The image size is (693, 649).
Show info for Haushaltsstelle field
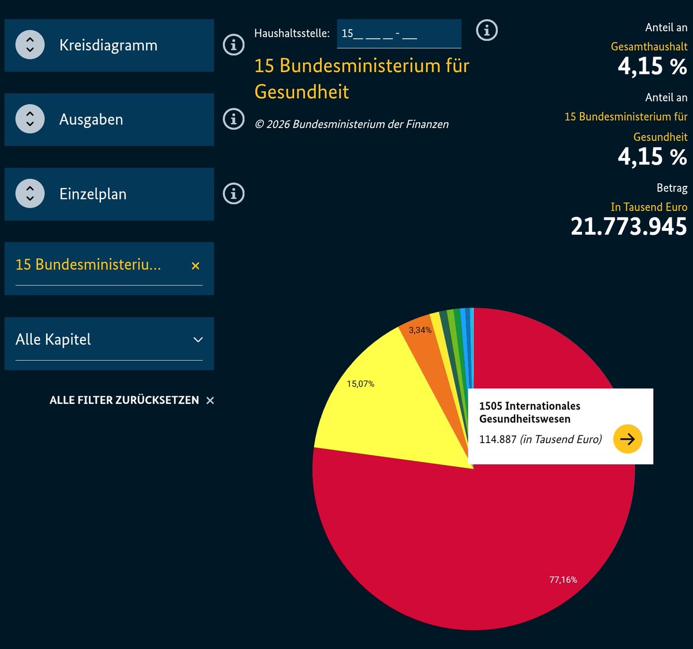click(x=487, y=30)
